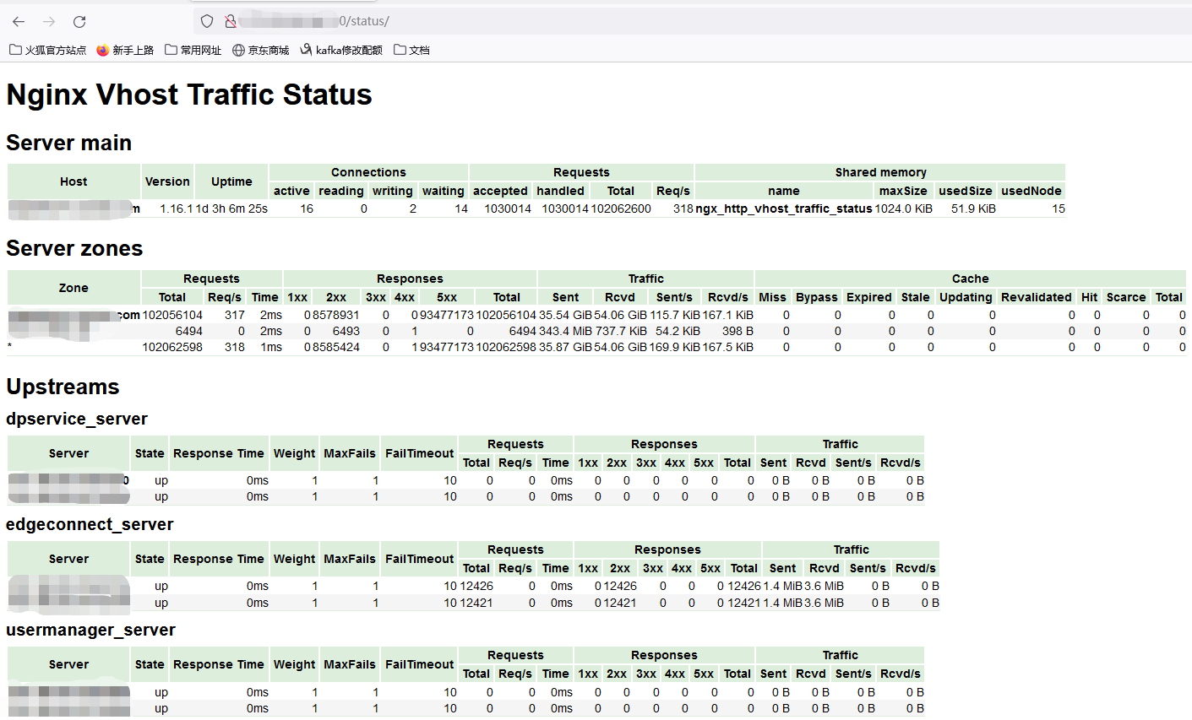Click the edgeconnect_server Traffic group header

pyautogui.click(x=851, y=549)
